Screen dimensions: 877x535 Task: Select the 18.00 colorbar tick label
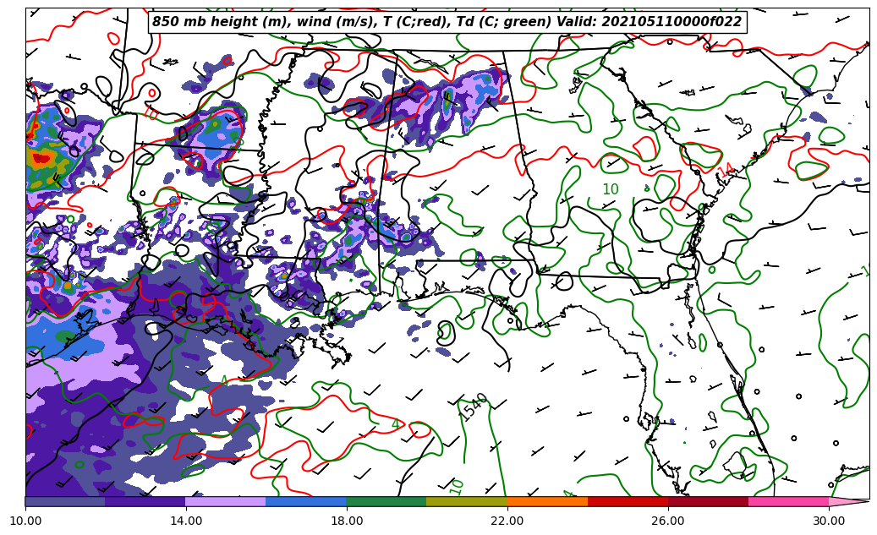point(347,521)
